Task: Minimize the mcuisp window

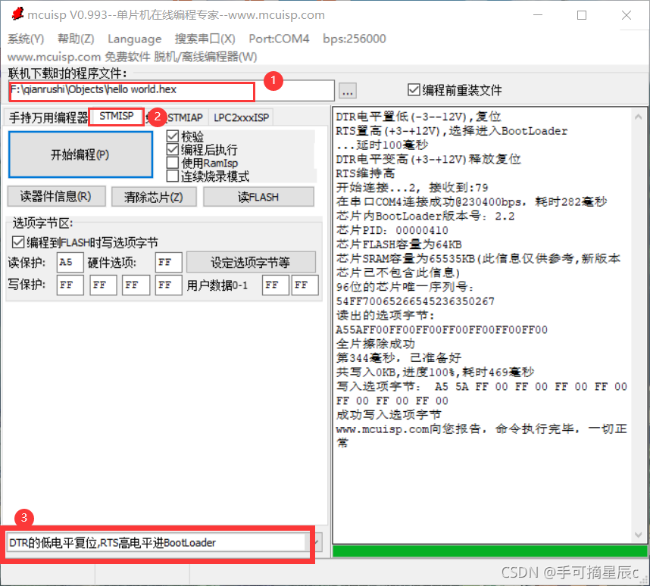Action: point(538,15)
